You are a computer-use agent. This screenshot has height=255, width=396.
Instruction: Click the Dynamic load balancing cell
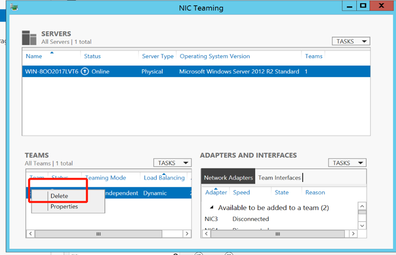point(155,193)
